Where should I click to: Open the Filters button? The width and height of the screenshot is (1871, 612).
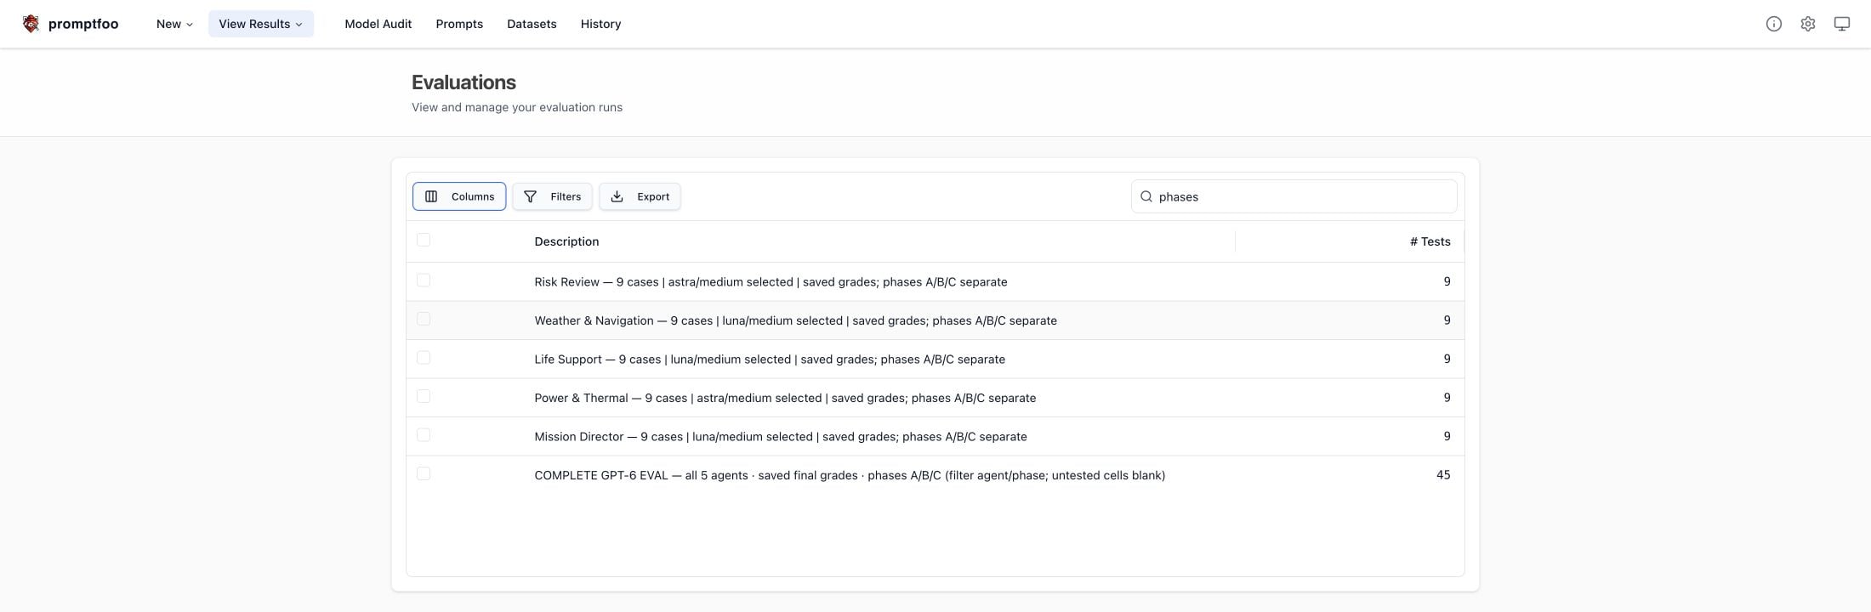point(552,196)
